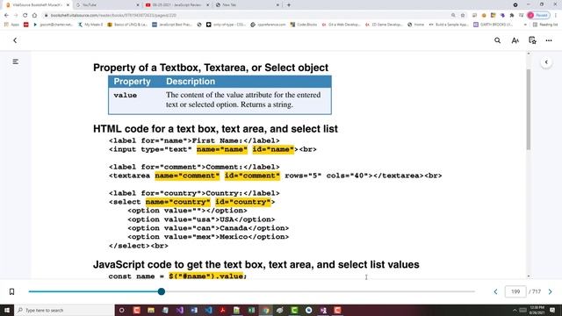562x316 pixels.
Task: Bookmark this page with the star icon
Action: coord(463,16)
